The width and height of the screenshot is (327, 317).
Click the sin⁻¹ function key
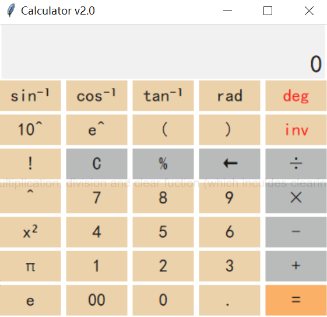(x=30, y=96)
